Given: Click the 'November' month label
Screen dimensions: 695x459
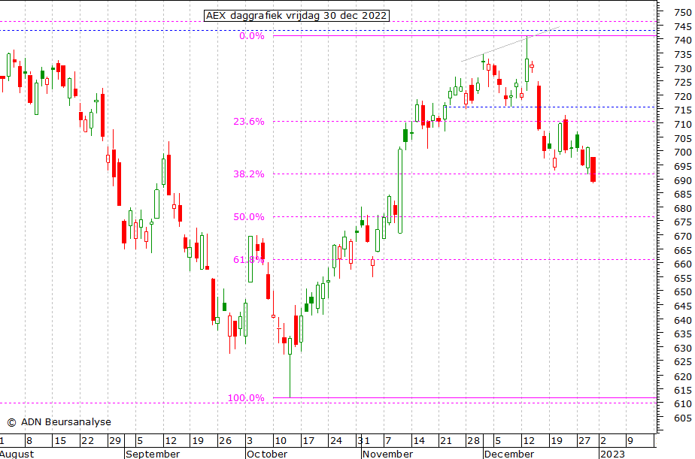Looking at the screenshot, I should pyautogui.click(x=387, y=454).
